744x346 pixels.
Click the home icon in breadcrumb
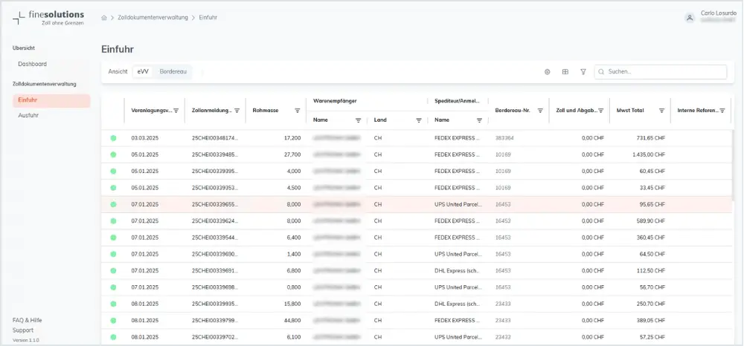104,18
